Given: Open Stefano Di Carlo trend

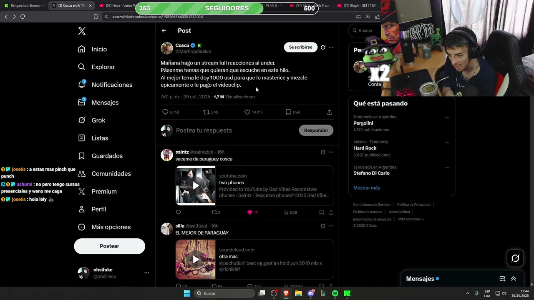Looking at the screenshot, I should (x=371, y=173).
